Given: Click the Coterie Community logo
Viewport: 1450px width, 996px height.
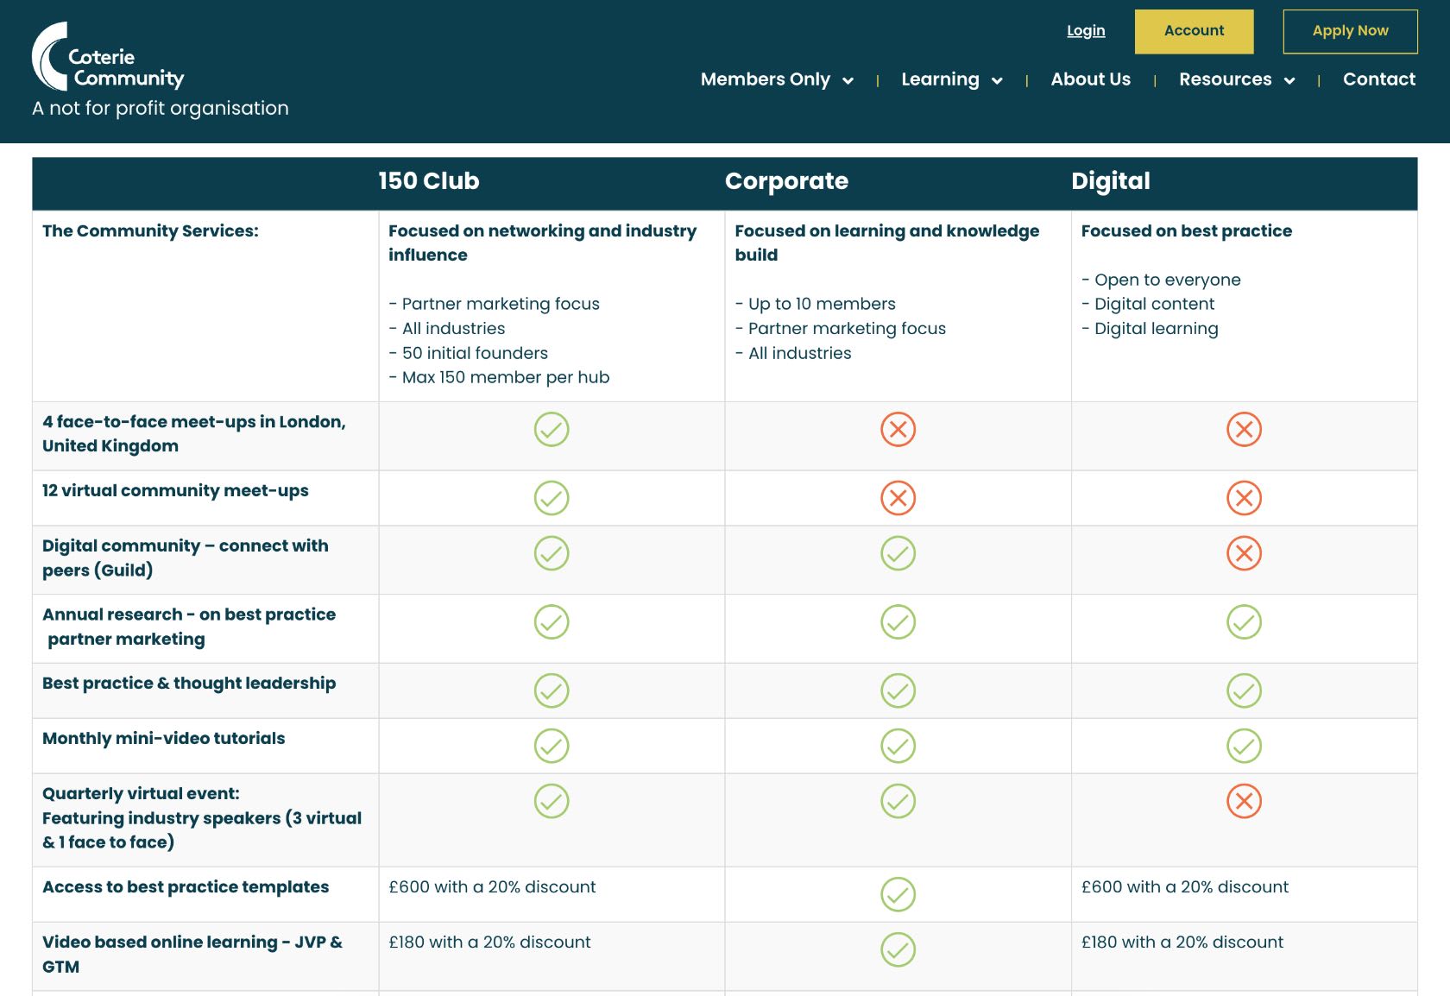Looking at the screenshot, I should 108,57.
